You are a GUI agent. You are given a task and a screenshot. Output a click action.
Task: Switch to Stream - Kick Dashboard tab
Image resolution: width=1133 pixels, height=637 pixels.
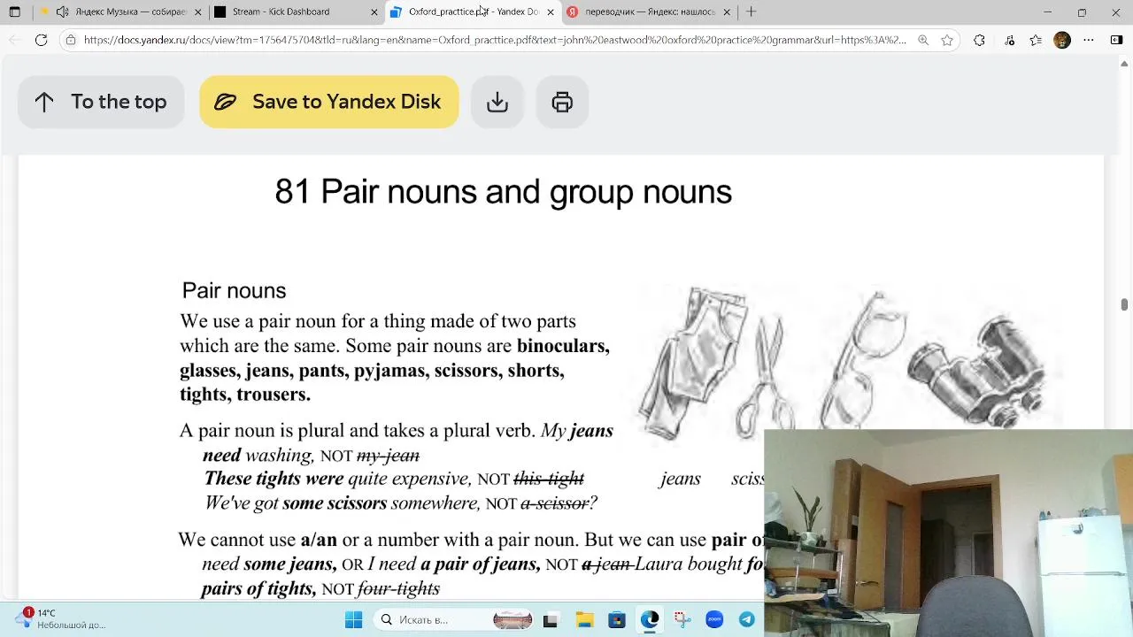point(297,12)
